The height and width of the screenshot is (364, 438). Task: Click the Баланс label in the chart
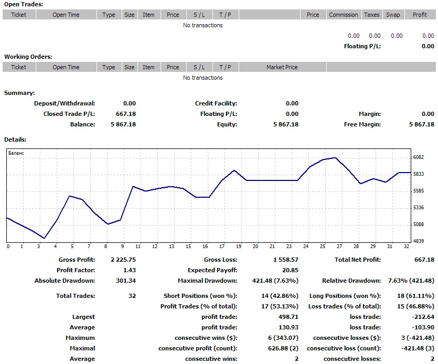click(x=17, y=153)
